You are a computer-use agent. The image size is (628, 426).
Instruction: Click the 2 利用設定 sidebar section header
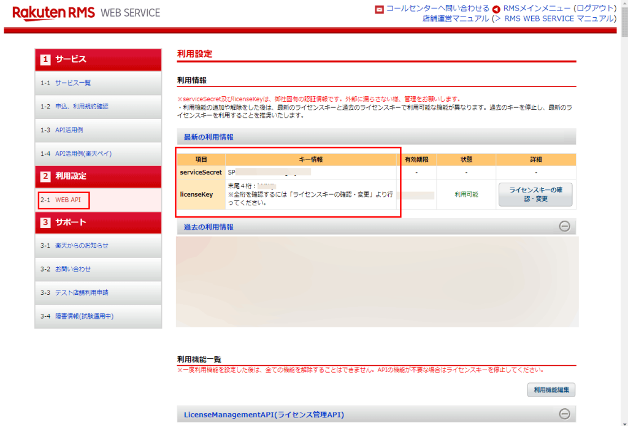[98, 177]
